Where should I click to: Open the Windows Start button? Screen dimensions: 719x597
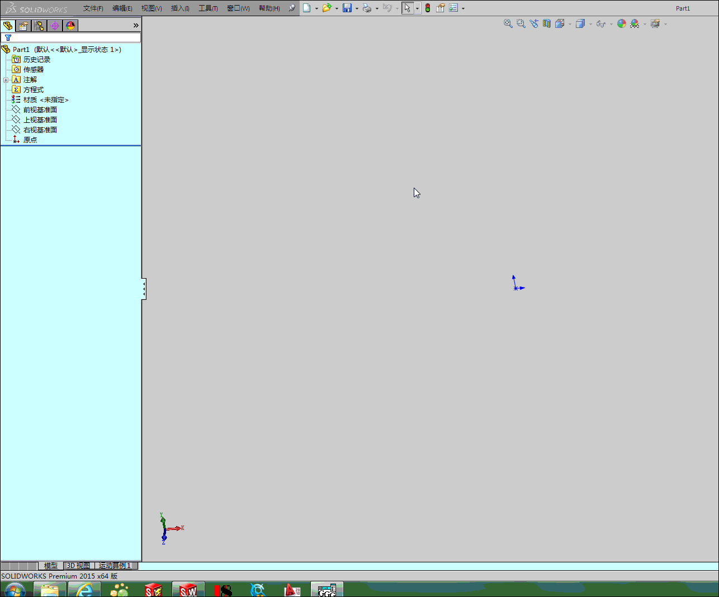click(x=15, y=590)
